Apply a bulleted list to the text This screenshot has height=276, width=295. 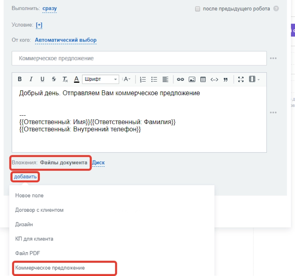tap(154, 79)
